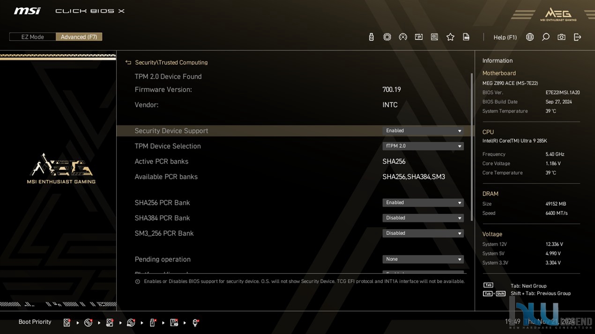
Task: Take a screenshot with the camera icon
Action: (561, 37)
